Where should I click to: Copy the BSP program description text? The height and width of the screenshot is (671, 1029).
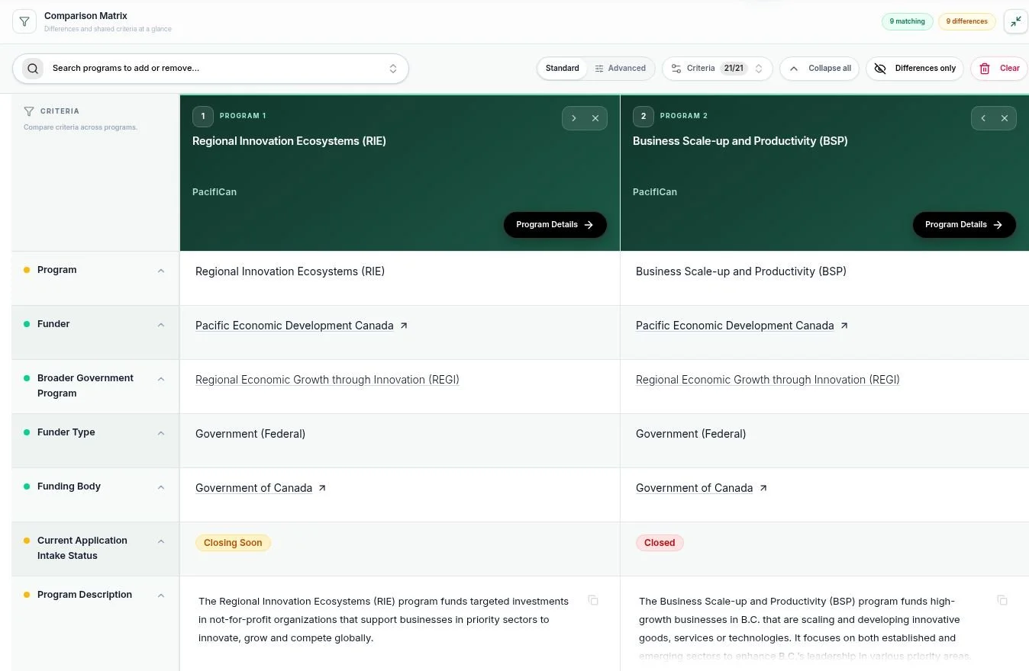[x=1002, y=601]
